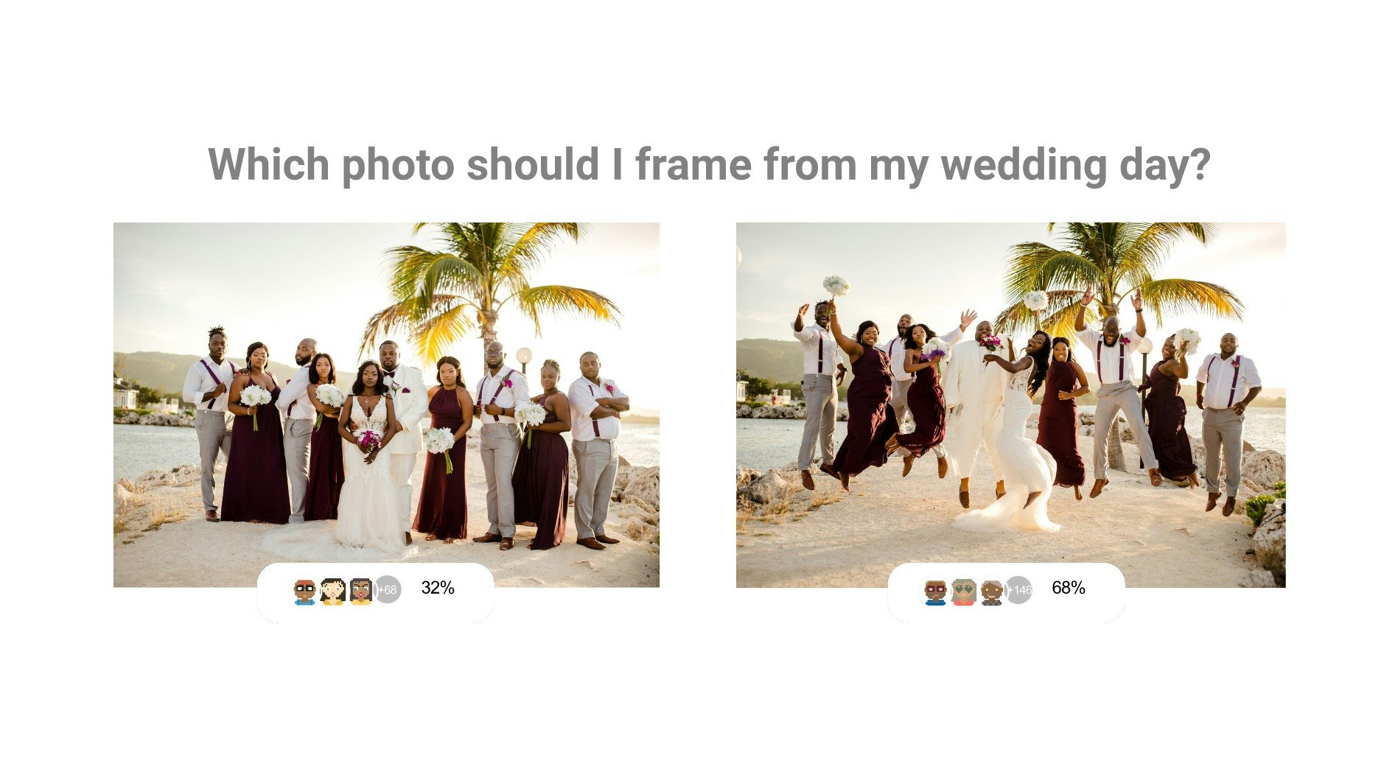Screen dimensions: 1384x778
Task: Click the 68% result label
Action: [x=1069, y=588]
